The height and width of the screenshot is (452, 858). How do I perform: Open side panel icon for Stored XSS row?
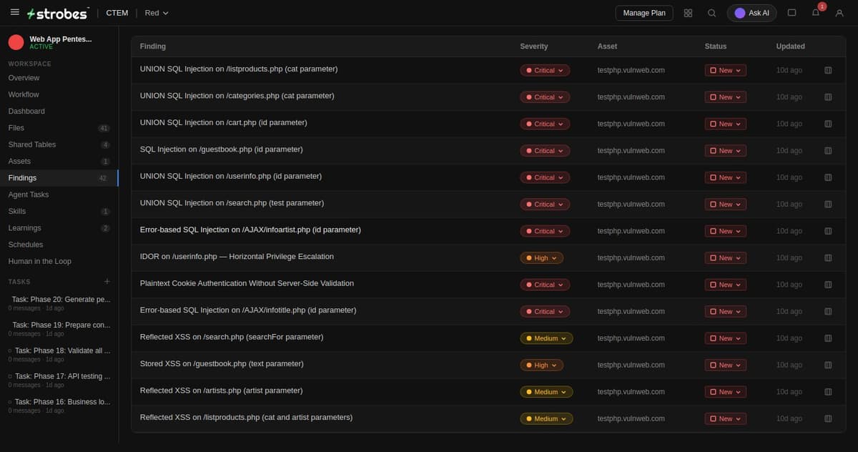pyautogui.click(x=828, y=365)
